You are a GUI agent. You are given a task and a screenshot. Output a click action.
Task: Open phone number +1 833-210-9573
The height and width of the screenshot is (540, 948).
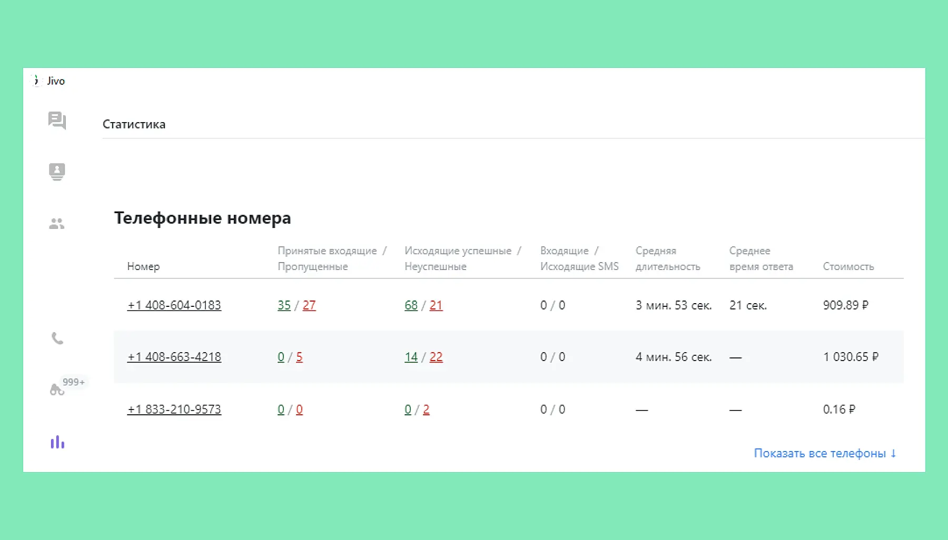pos(174,409)
